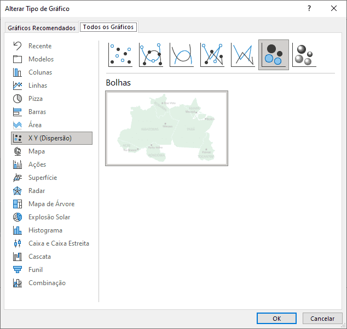The width and height of the screenshot is (347, 329).
Task: Choose the Mapa chart category
Action: tap(36, 151)
